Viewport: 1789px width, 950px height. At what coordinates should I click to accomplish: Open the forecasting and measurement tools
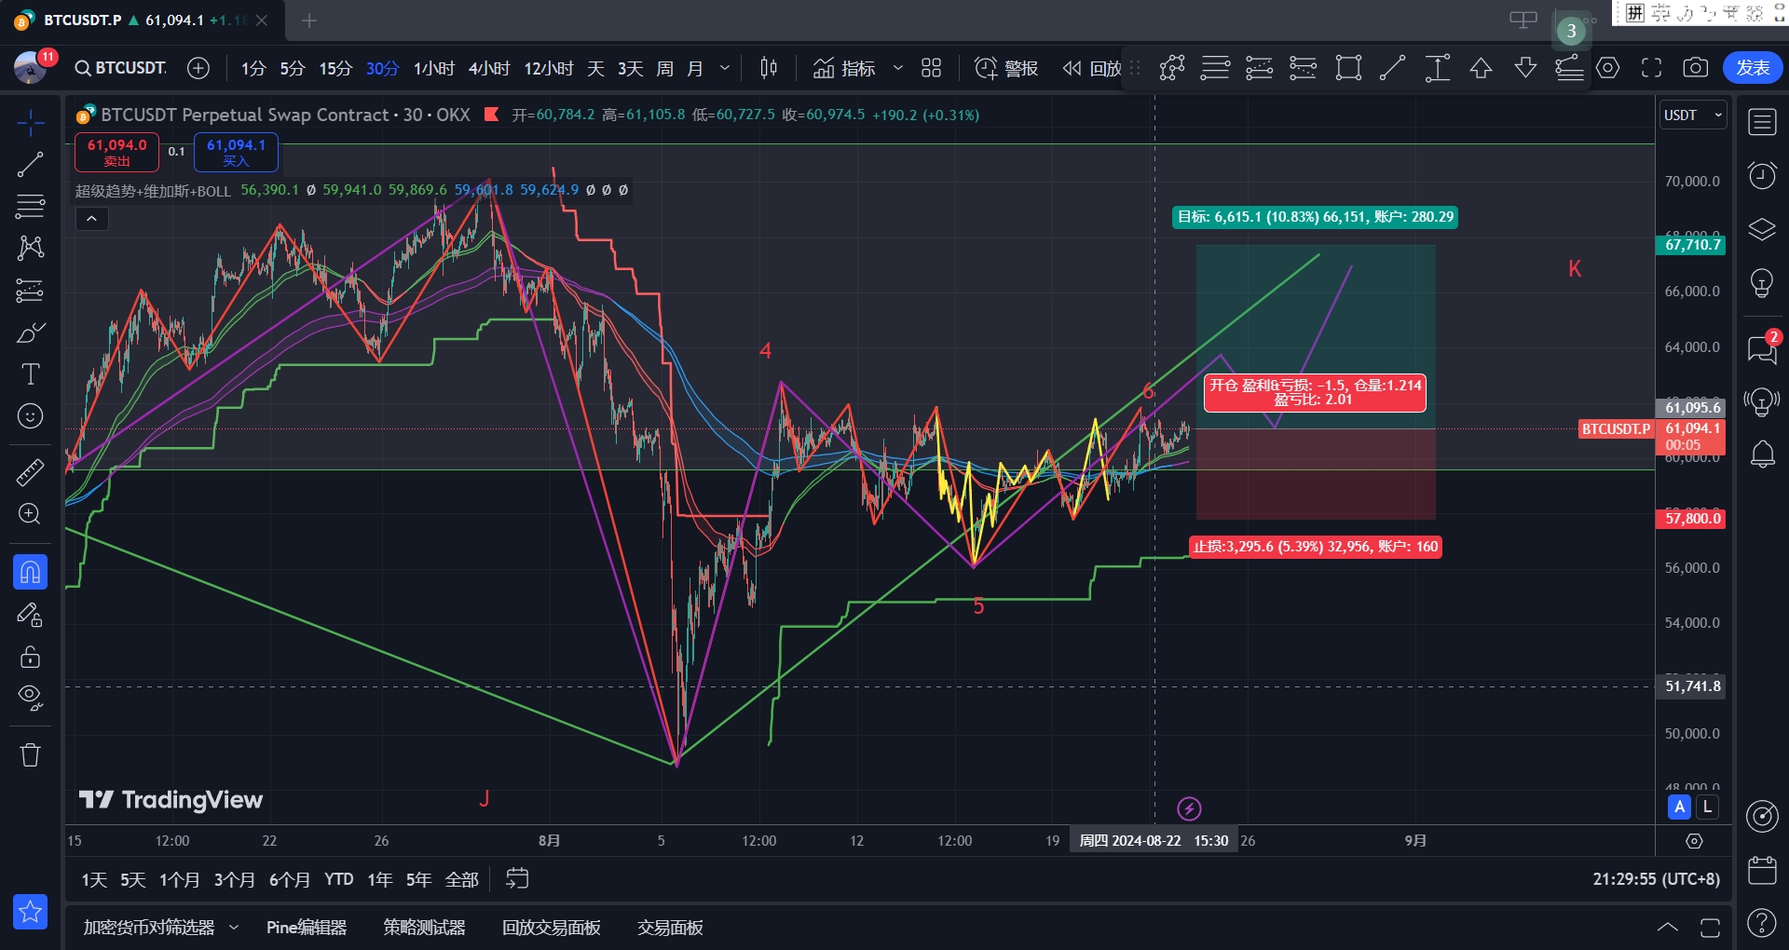[30, 291]
